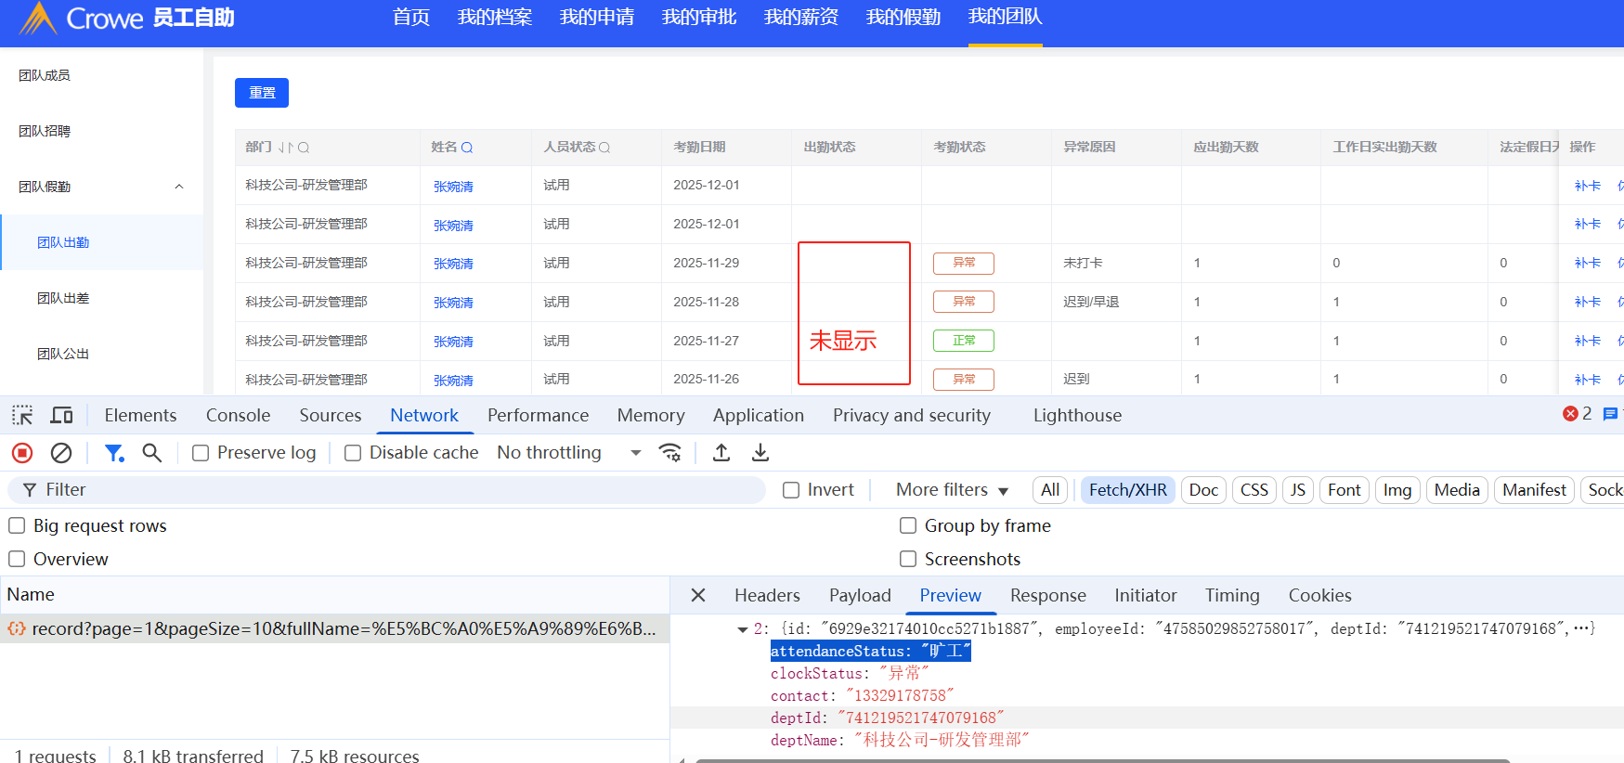Enable the Preserve log checkbox

pyautogui.click(x=201, y=453)
